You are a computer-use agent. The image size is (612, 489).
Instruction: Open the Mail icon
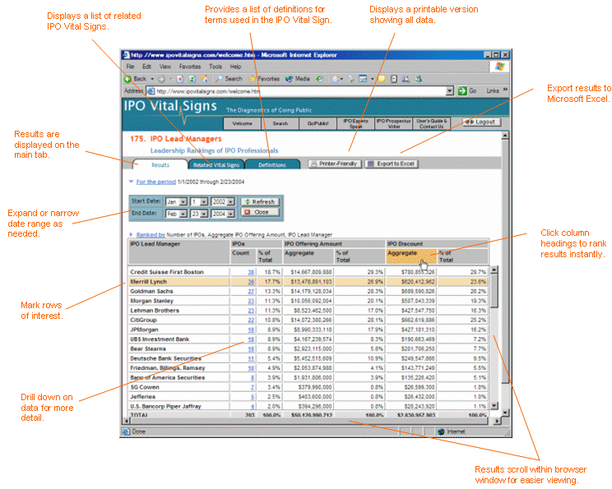pos(335,79)
